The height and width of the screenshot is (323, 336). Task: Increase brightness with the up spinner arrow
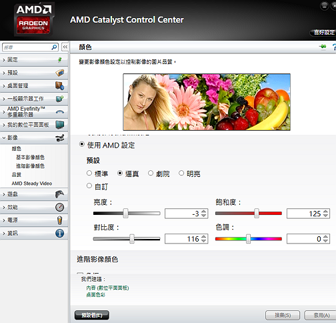click(x=204, y=212)
